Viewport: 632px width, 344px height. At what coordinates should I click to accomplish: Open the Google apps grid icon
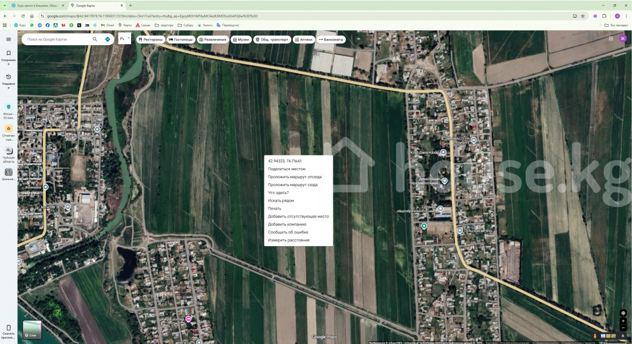coord(611,38)
